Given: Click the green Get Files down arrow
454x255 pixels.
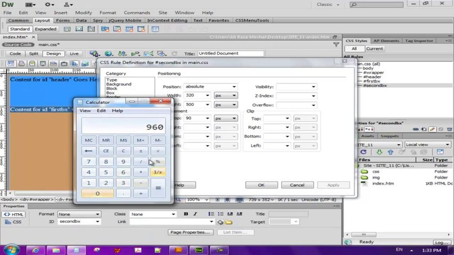Looking at the screenshot, I should [379, 152].
